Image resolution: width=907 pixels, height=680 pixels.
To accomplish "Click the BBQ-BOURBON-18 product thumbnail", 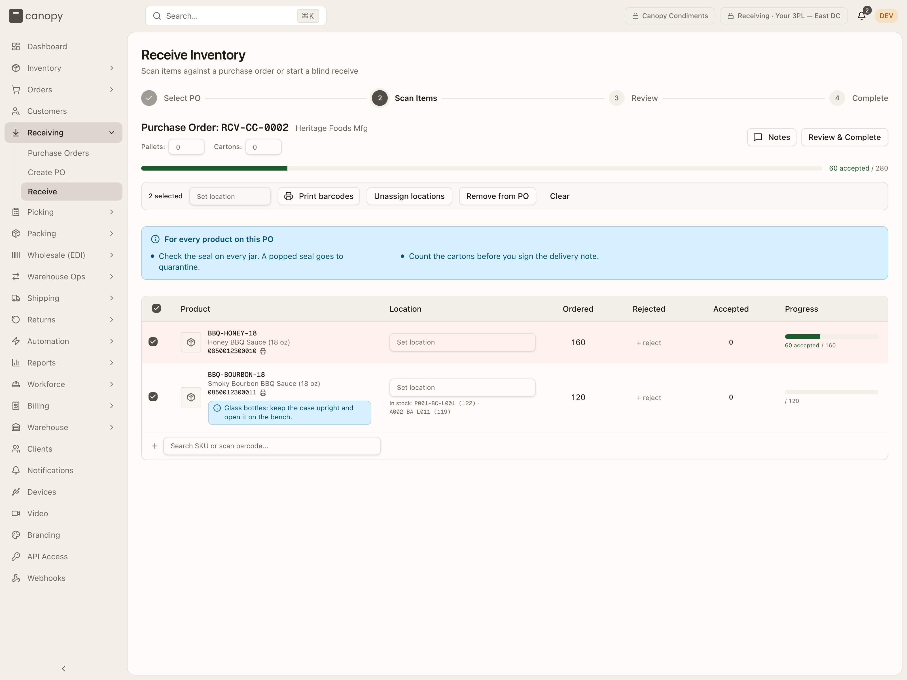I will (191, 397).
